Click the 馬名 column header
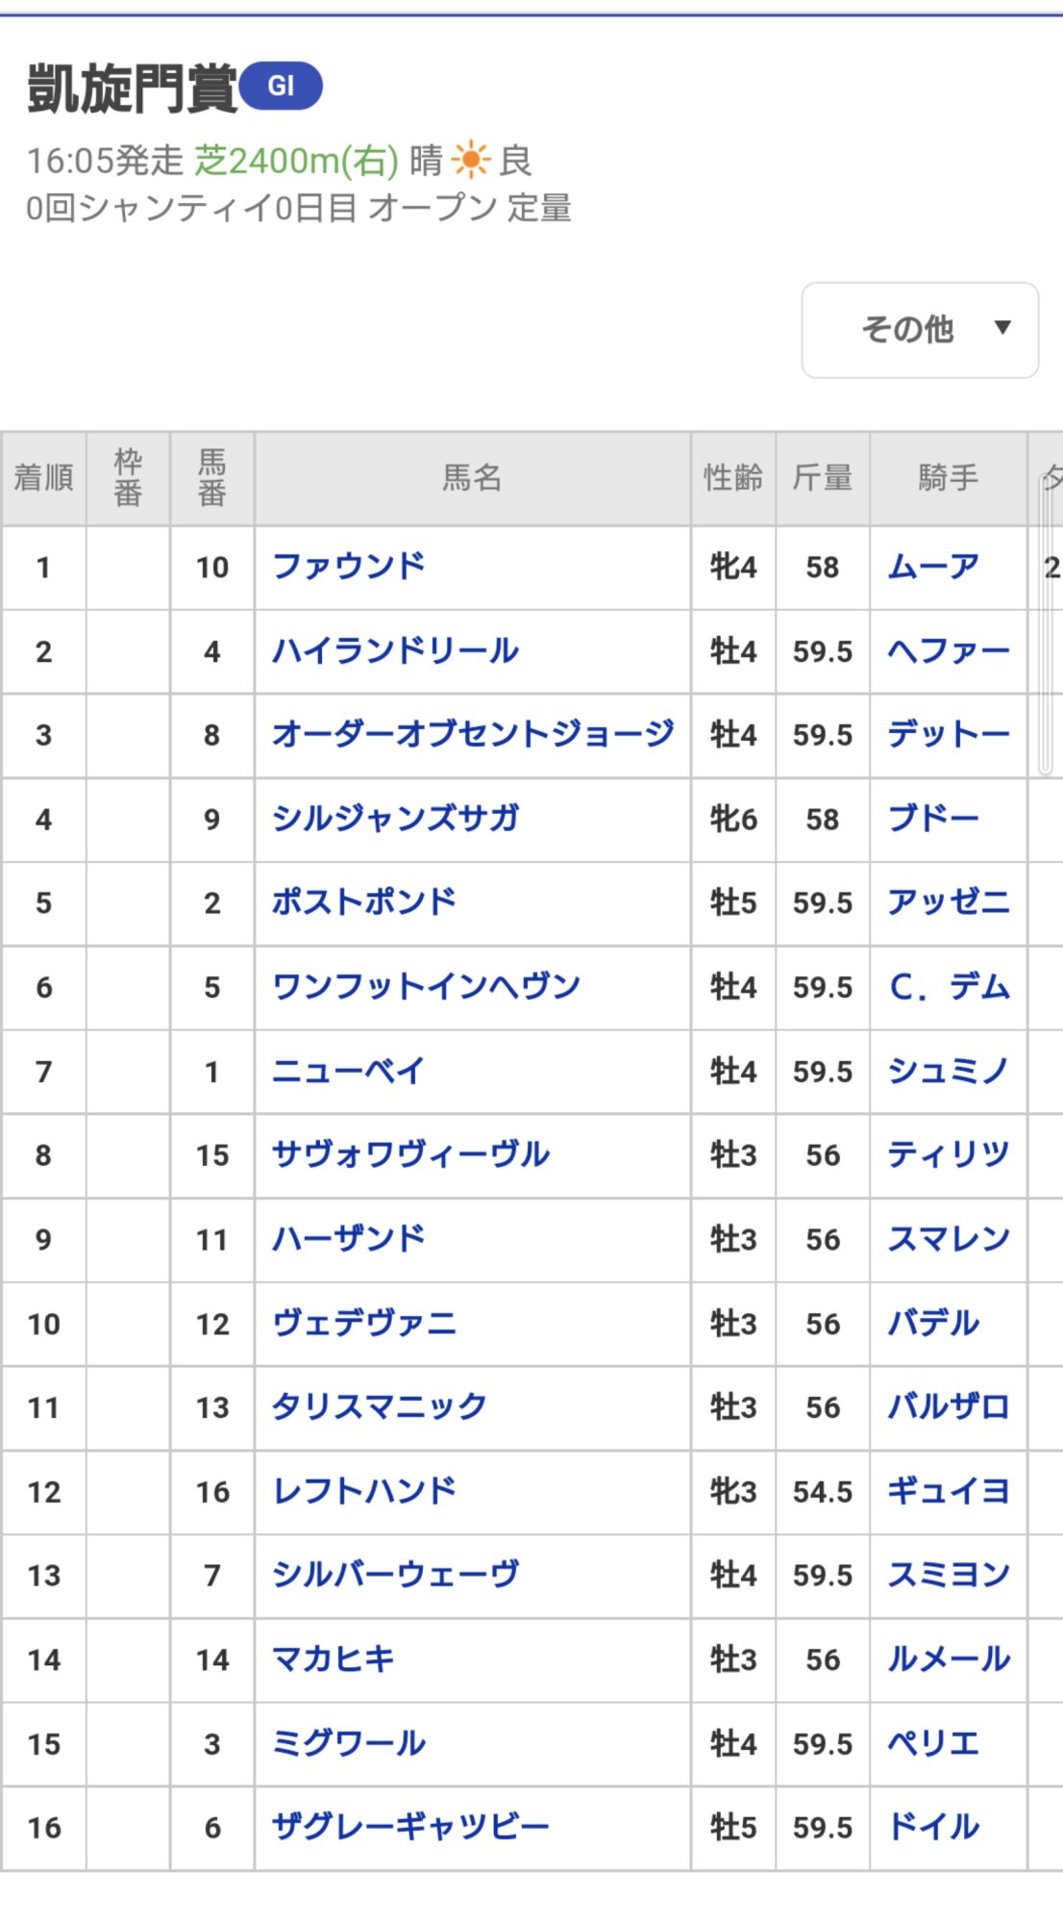 coord(472,478)
